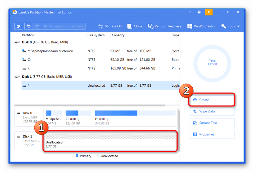
Task: Open WinPE Creator
Action: click(201, 26)
